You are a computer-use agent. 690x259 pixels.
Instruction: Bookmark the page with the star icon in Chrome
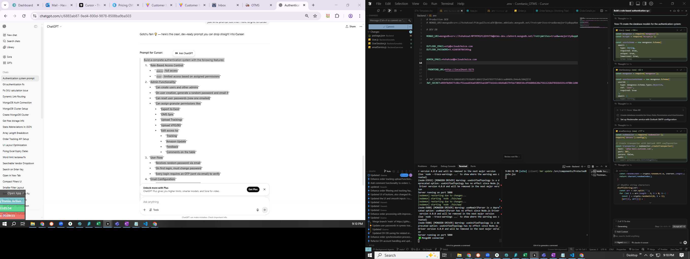[x=315, y=16]
